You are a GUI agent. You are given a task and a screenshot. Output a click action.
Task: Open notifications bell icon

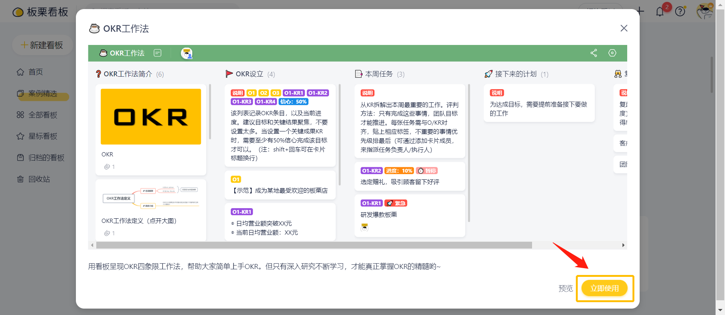tap(660, 12)
